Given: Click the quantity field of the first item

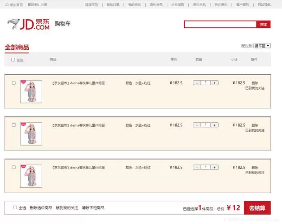Looking at the screenshot, I should pos(206,83).
